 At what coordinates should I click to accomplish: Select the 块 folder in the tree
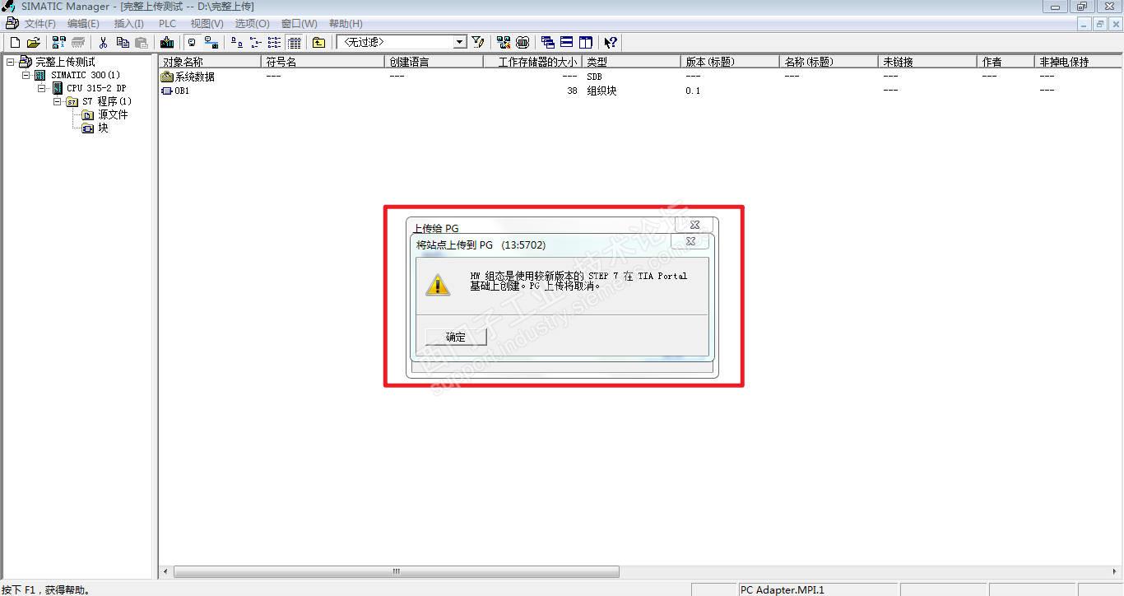click(103, 128)
